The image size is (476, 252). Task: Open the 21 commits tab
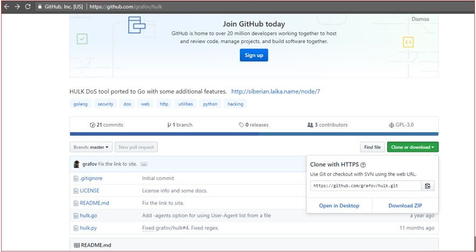click(x=107, y=124)
